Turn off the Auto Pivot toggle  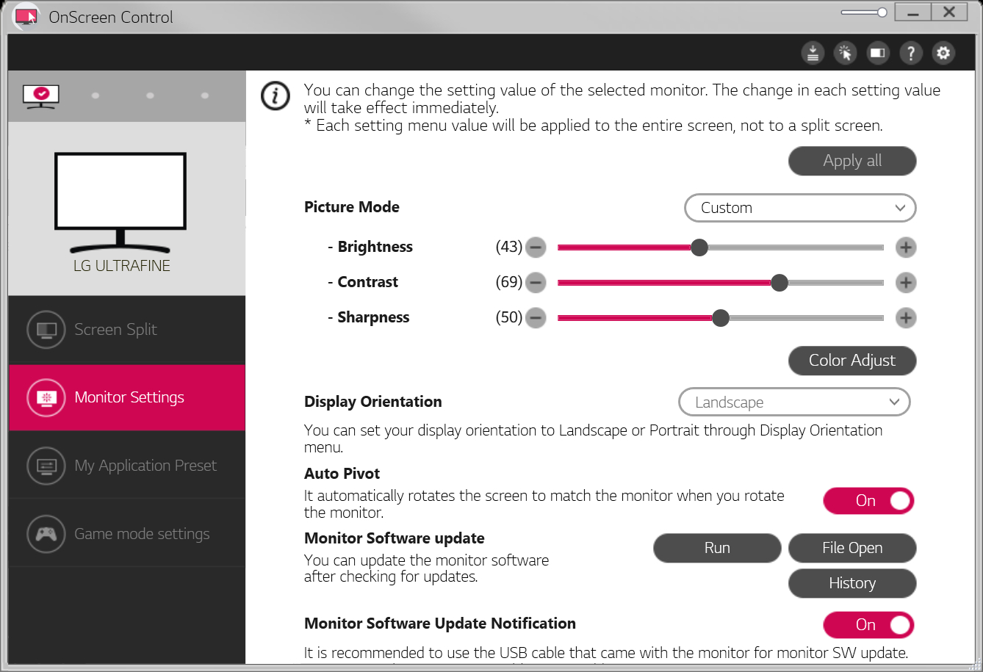tap(868, 501)
